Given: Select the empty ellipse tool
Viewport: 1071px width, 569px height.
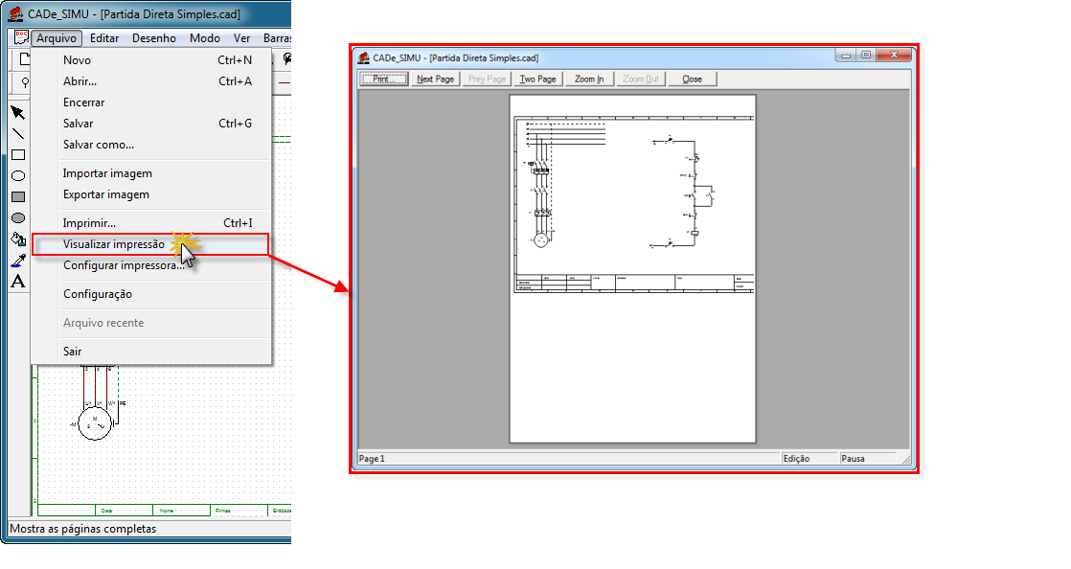Looking at the screenshot, I should [17, 176].
